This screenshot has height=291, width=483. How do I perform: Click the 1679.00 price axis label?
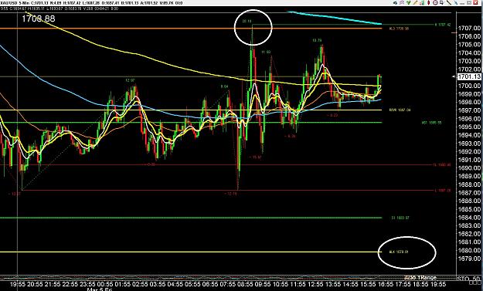469,259
